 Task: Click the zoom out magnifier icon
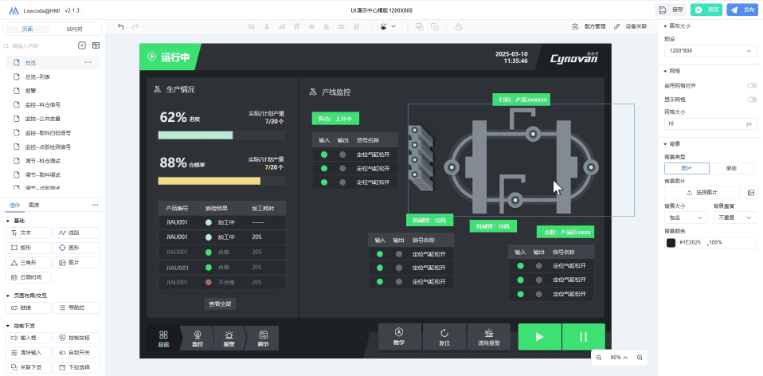click(x=597, y=358)
